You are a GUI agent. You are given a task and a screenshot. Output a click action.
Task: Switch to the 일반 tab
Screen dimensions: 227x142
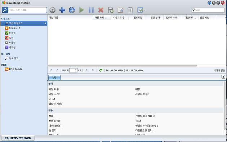pos(54,77)
